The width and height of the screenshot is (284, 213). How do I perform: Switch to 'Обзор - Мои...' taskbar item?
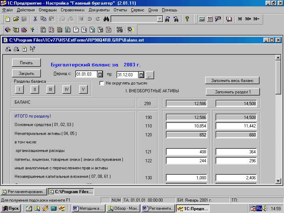coord(123,208)
